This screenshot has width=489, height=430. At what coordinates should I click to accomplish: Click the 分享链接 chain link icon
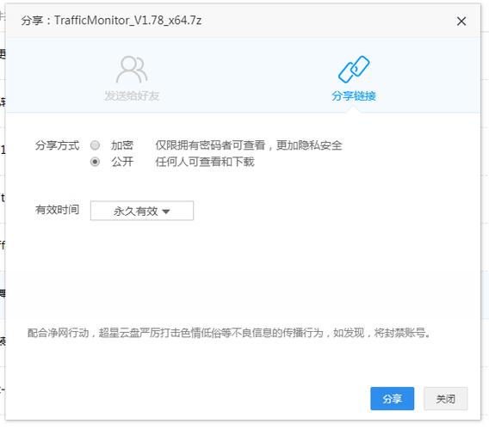(x=354, y=69)
